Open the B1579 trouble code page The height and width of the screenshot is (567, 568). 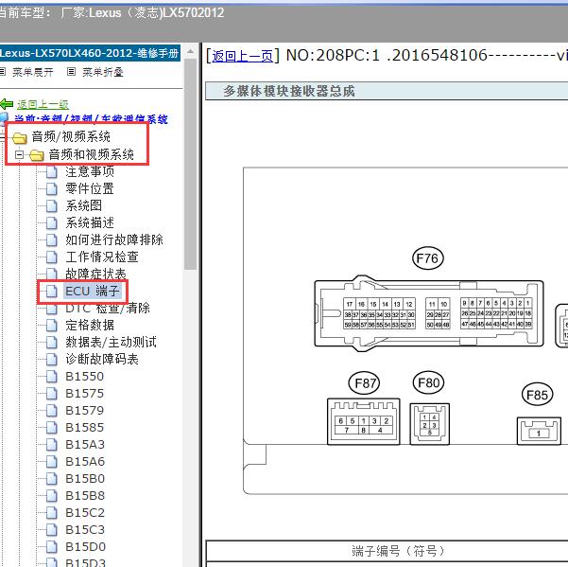(85, 411)
